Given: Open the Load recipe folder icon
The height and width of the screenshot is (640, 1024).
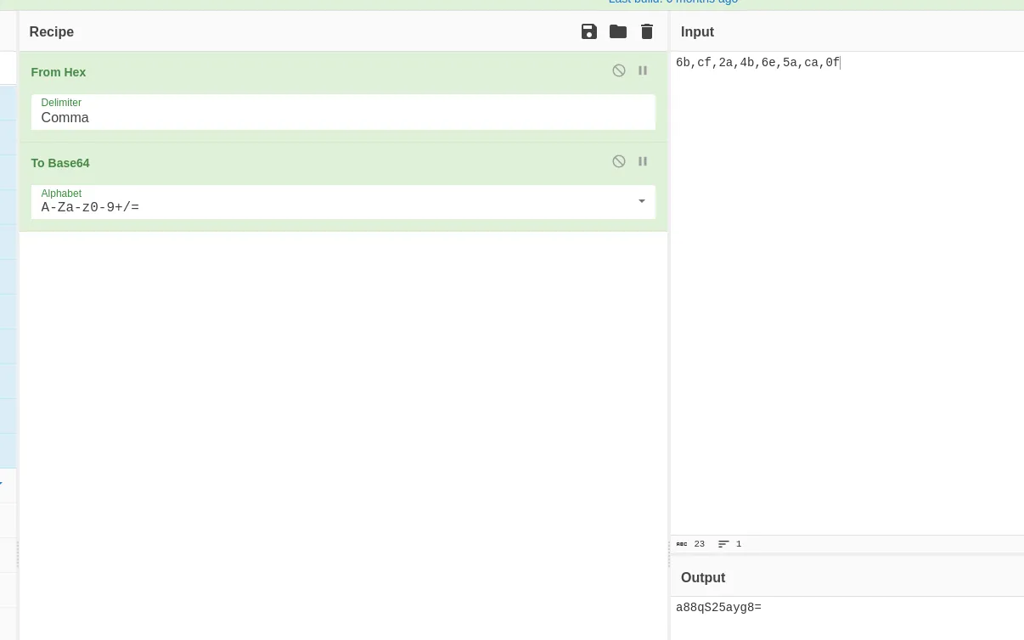Looking at the screenshot, I should (x=618, y=31).
